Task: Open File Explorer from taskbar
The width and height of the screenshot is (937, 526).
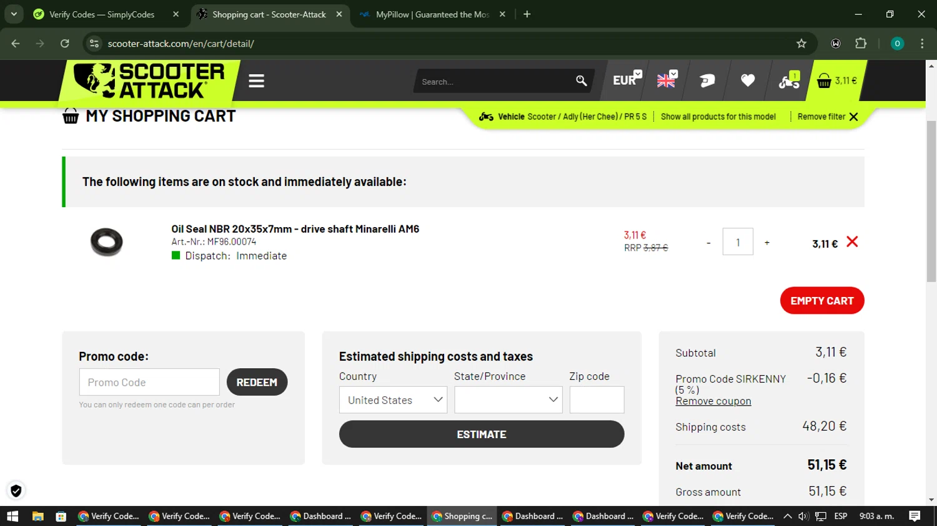Action: (x=38, y=516)
